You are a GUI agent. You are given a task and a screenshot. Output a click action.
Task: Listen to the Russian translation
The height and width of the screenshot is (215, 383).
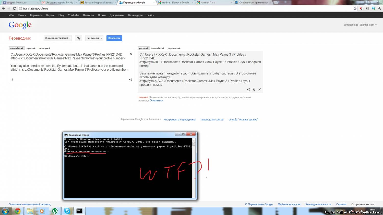click(248, 89)
